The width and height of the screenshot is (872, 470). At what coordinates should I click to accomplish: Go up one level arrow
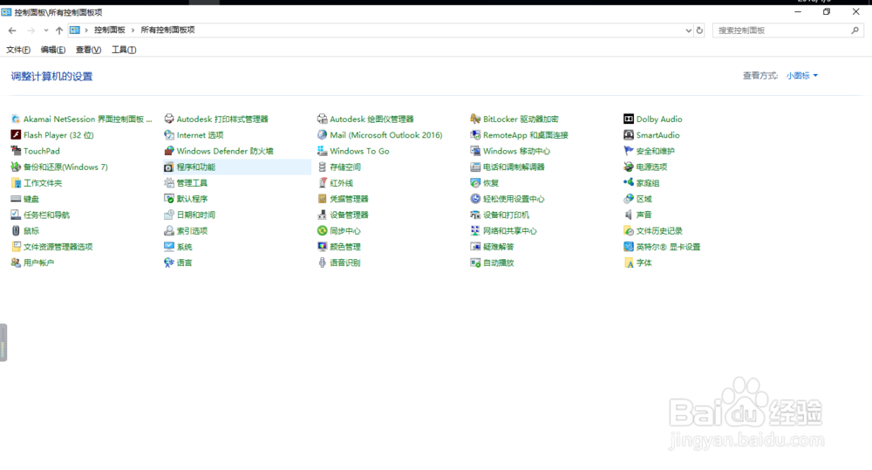click(59, 31)
